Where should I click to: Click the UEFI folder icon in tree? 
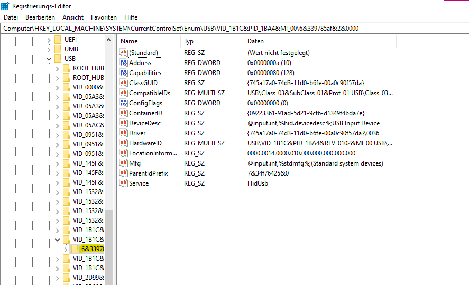(x=58, y=40)
